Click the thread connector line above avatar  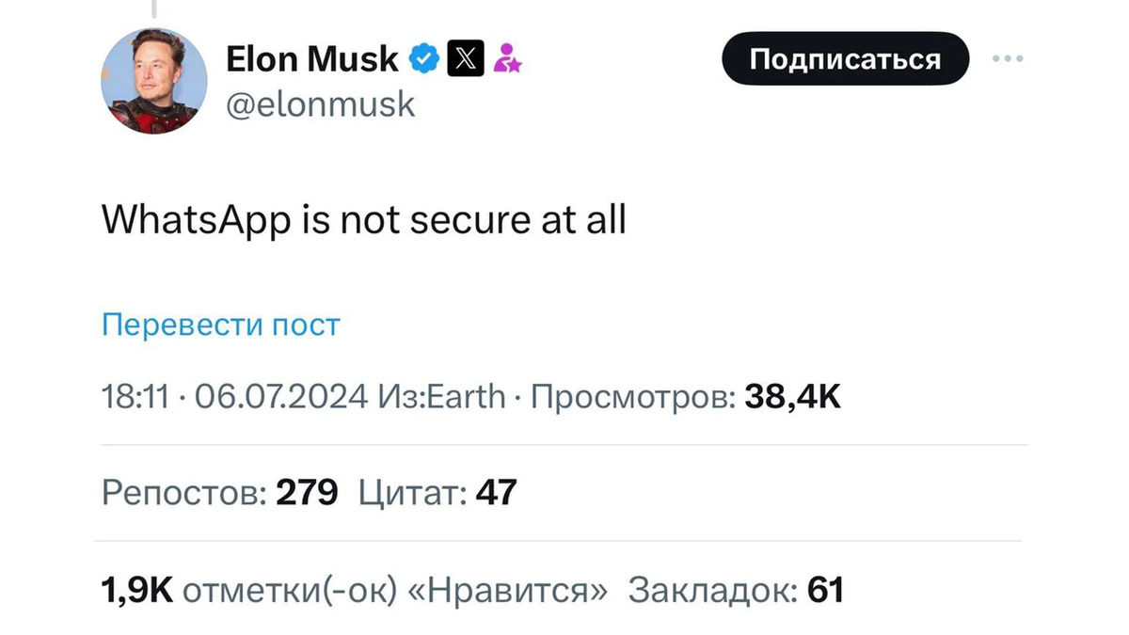153,9
